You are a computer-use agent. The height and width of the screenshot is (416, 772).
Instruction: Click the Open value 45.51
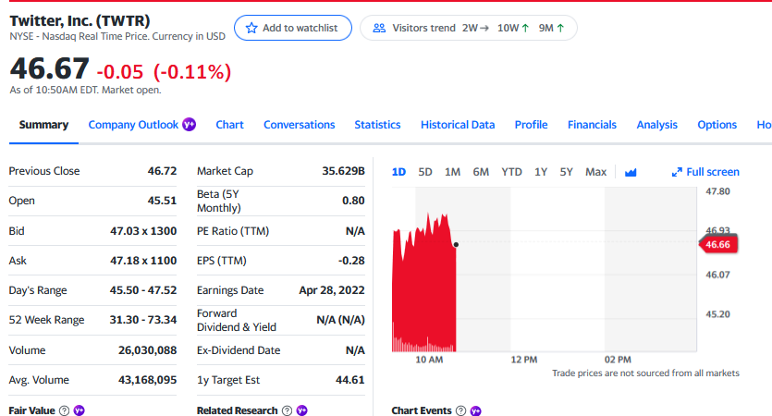[x=162, y=201]
